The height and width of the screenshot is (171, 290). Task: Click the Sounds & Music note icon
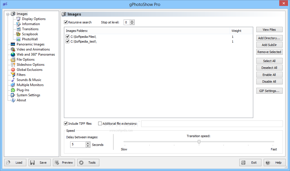(13, 80)
